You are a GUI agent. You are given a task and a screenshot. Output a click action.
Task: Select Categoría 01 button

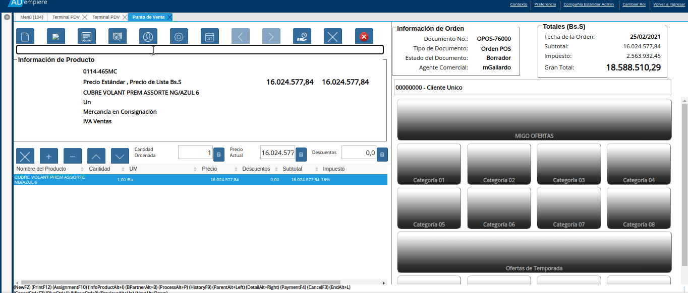pyautogui.click(x=429, y=164)
